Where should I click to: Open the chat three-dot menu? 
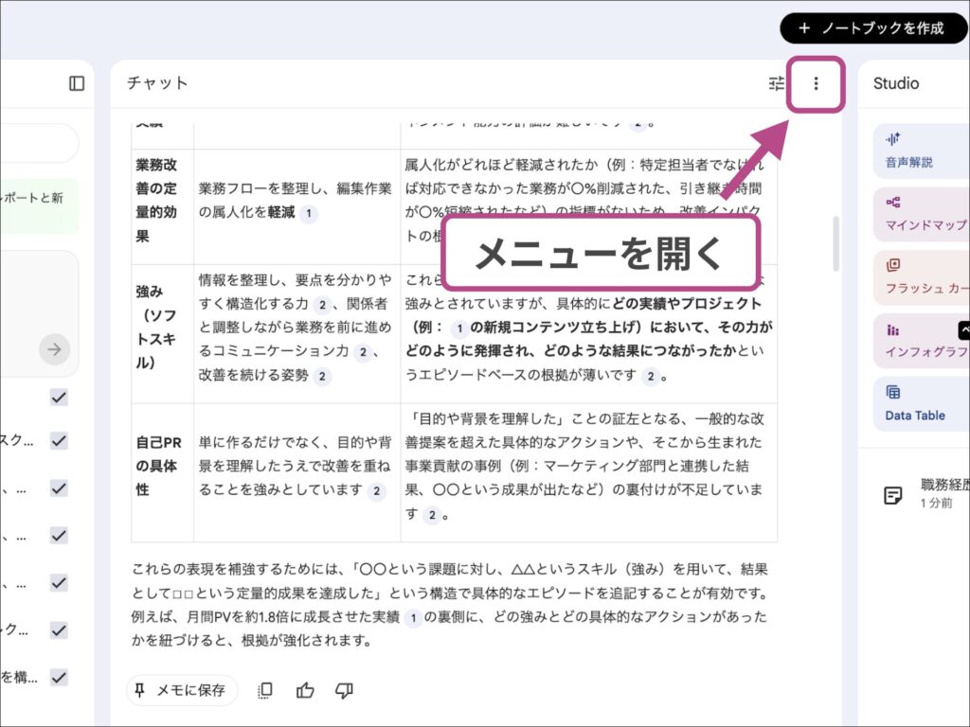(815, 83)
